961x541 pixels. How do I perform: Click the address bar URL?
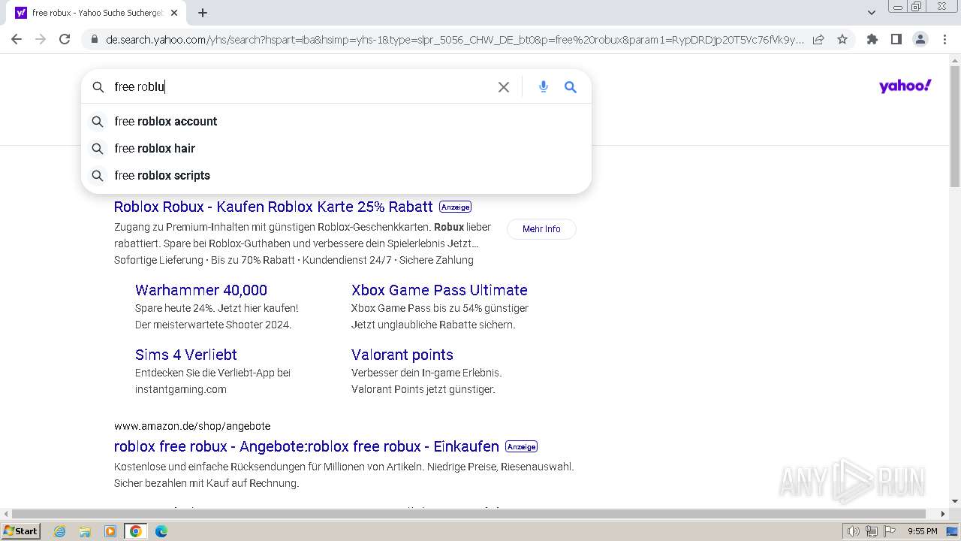454,39
